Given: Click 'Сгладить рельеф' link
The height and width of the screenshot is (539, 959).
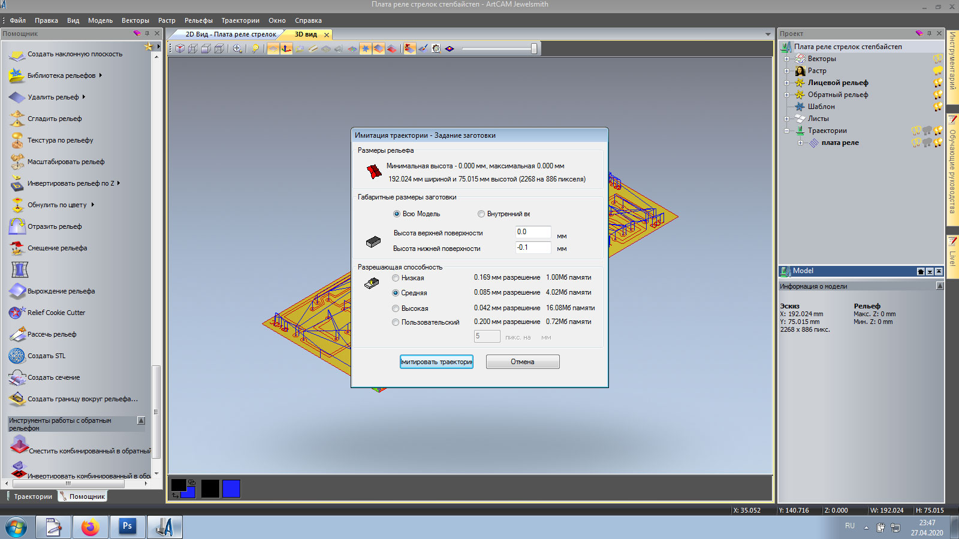Looking at the screenshot, I should click(55, 119).
